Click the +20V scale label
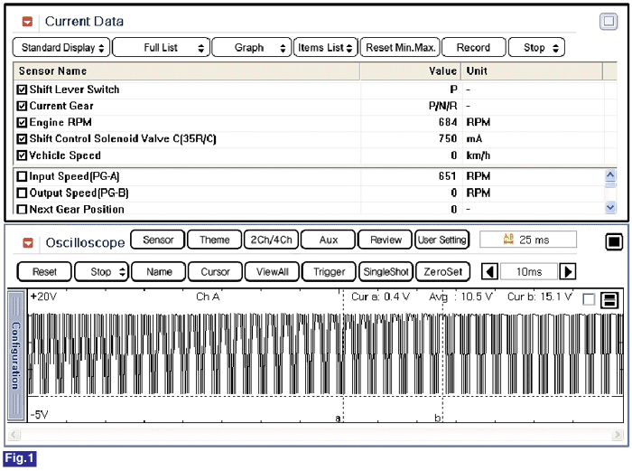The image size is (632, 471). [44, 297]
